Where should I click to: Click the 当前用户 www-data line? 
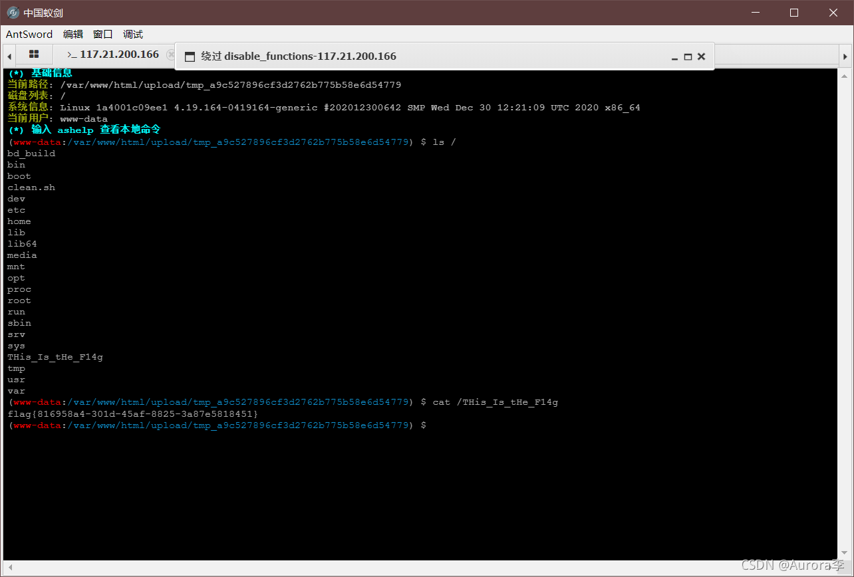[57, 119]
